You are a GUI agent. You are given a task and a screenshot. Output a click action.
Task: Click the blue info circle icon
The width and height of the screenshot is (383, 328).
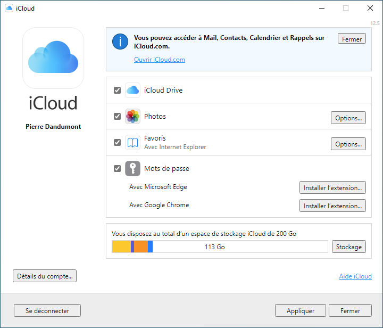[120, 42]
